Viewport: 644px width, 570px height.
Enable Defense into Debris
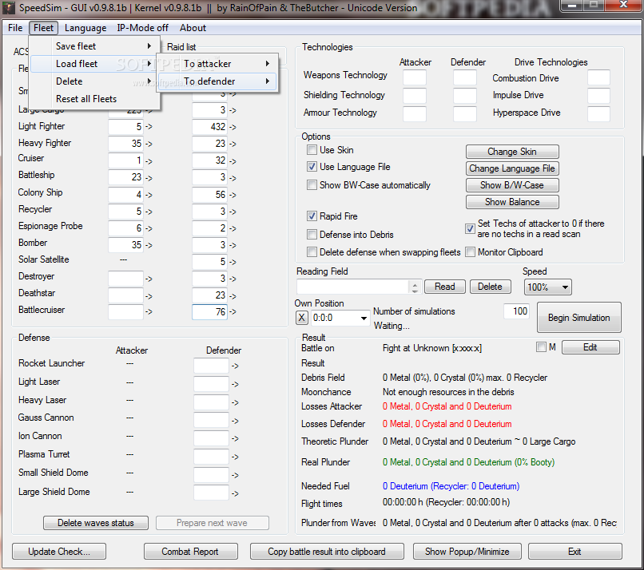(312, 235)
